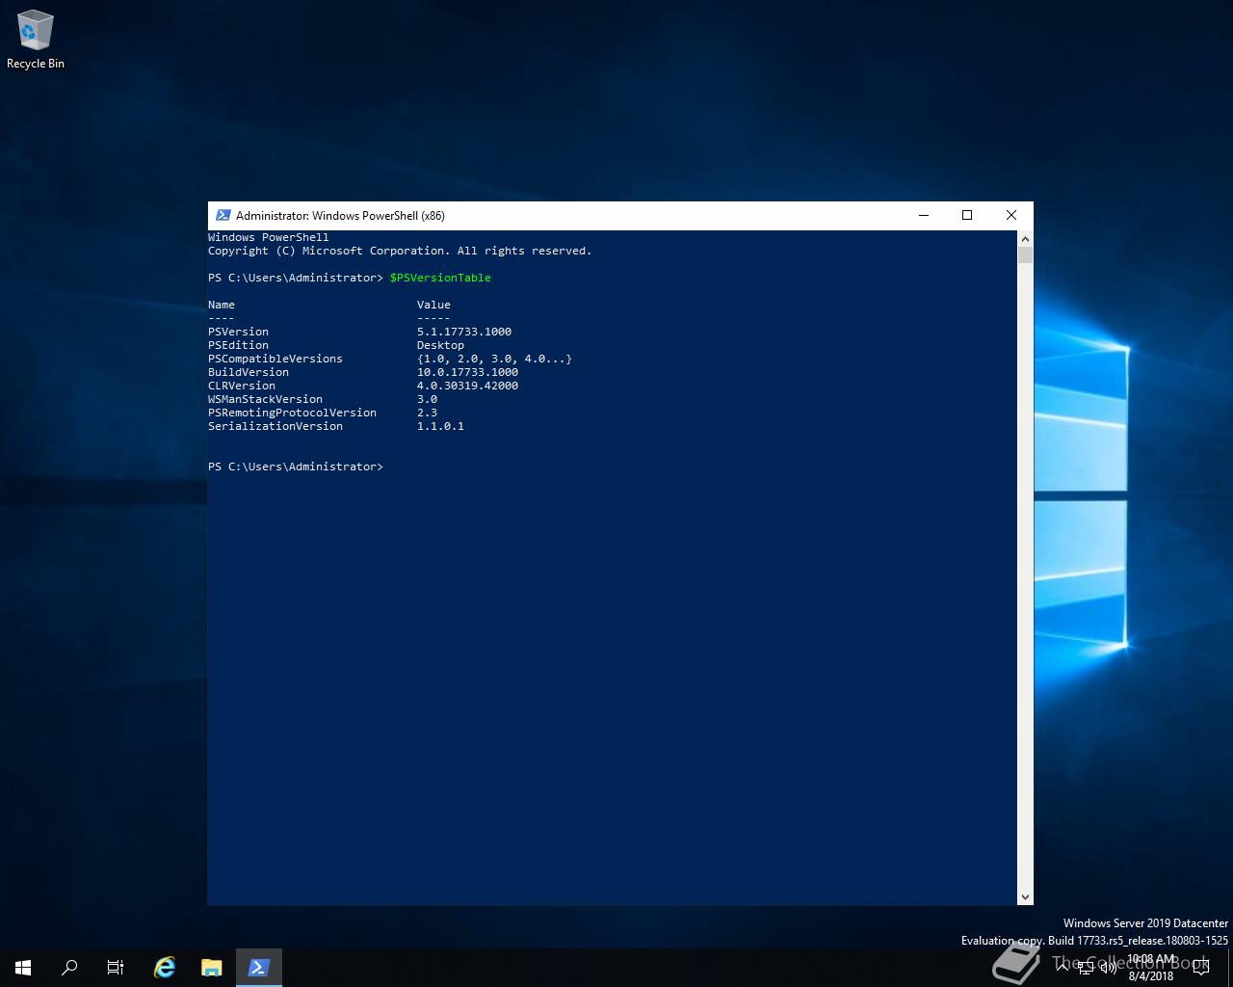Minimize the PowerShell window
This screenshot has width=1233, height=987.
tap(923, 215)
